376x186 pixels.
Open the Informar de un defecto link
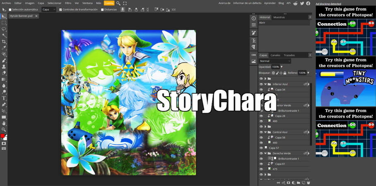coord(247,3)
